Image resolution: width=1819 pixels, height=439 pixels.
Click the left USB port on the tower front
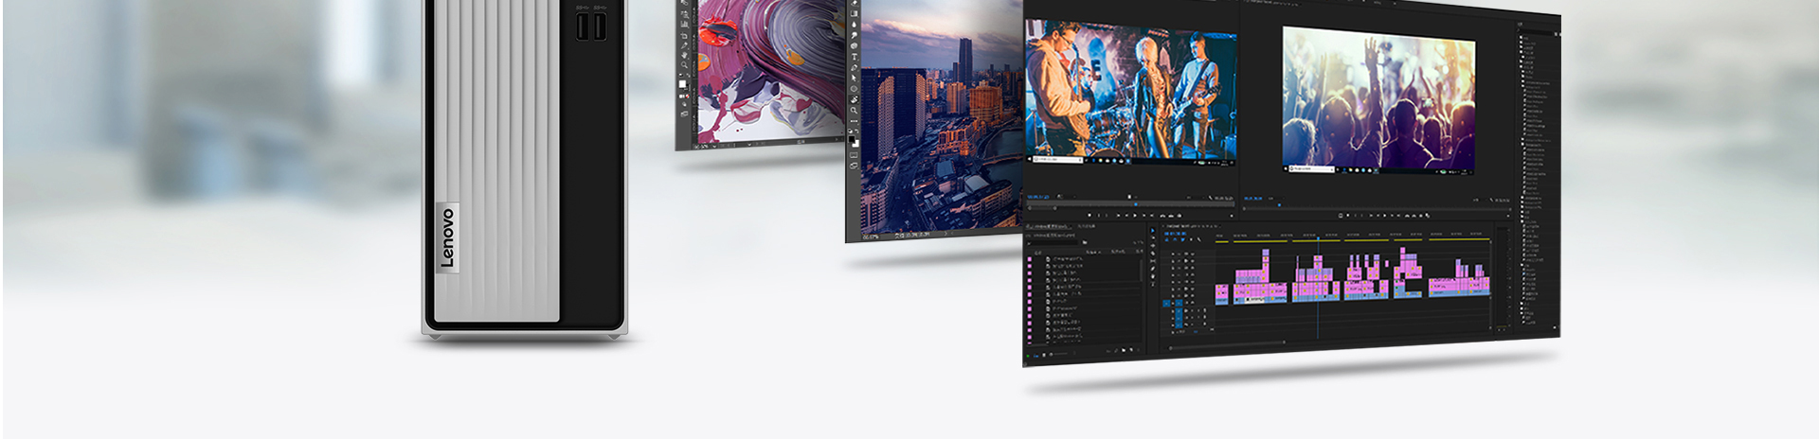pyautogui.click(x=583, y=27)
